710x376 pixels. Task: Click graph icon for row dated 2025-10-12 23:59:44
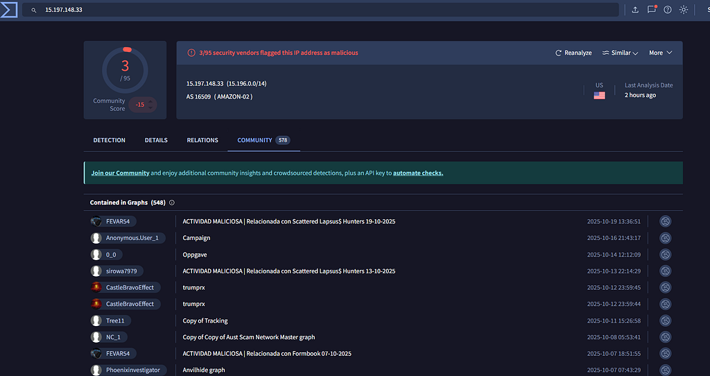pos(665,304)
